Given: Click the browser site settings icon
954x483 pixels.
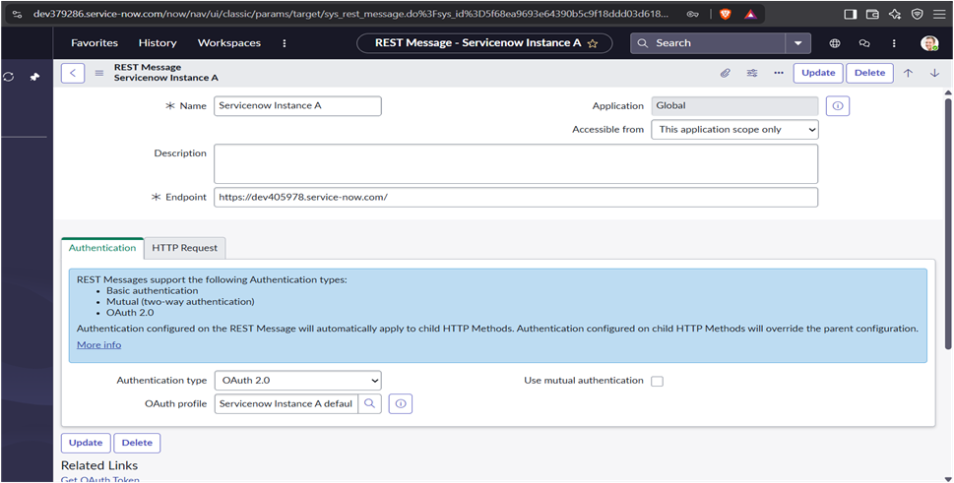Looking at the screenshot, I should click(x=17, y=14).
